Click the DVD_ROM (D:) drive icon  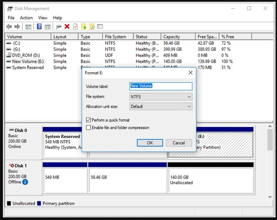pyautogui.click(x=9, y=55)
